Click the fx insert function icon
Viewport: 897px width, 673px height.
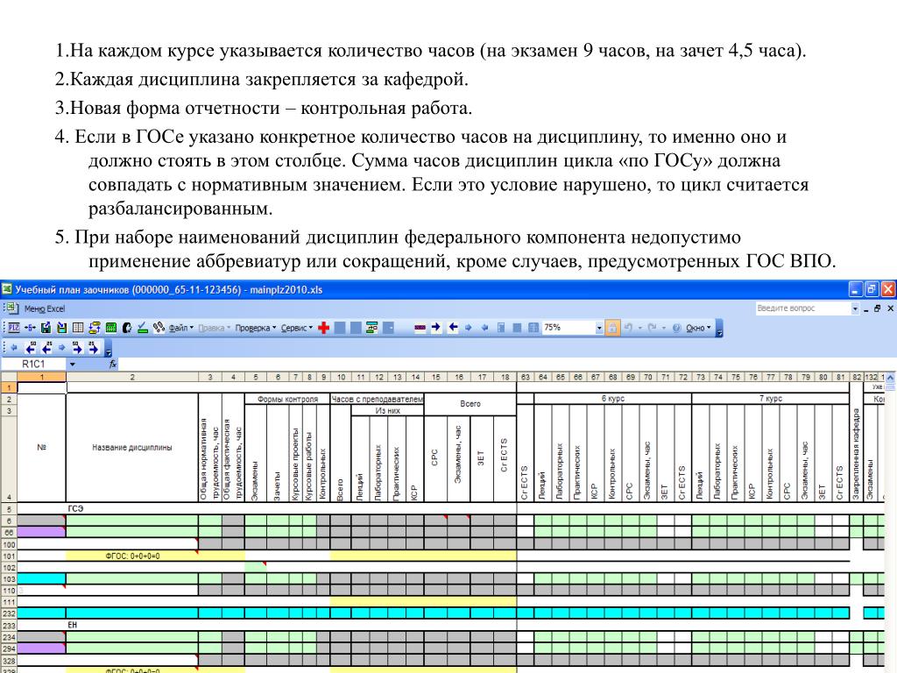pos(113,364)
